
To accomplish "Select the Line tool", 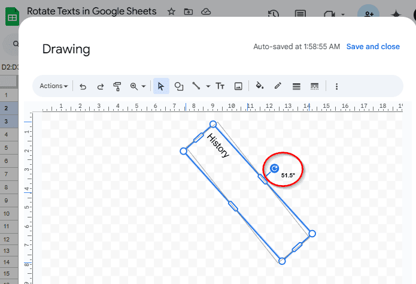I will [x=196, y=86].
